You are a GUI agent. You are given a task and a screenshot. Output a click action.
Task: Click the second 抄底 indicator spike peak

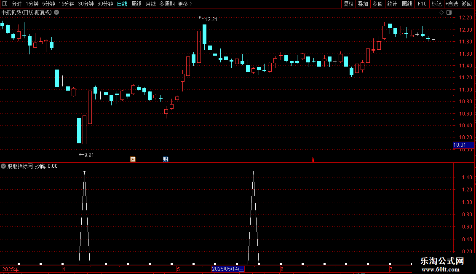pyautogui.click(x=254, y=172)
